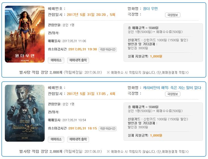Click 극장 마감시간 button beside 19:30 deadline

coord(108,49)
